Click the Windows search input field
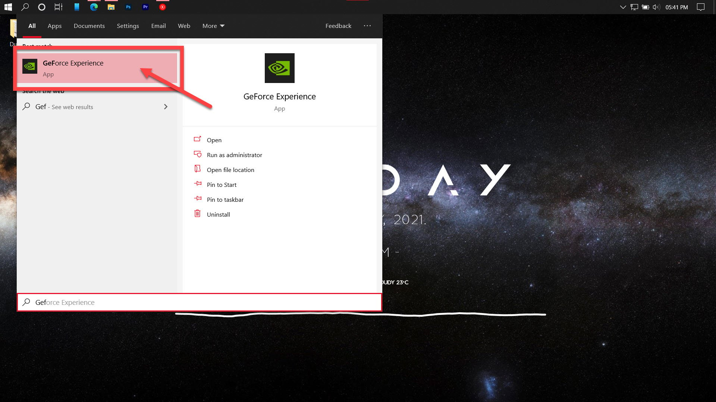716x402 pixels. [199, 302]
